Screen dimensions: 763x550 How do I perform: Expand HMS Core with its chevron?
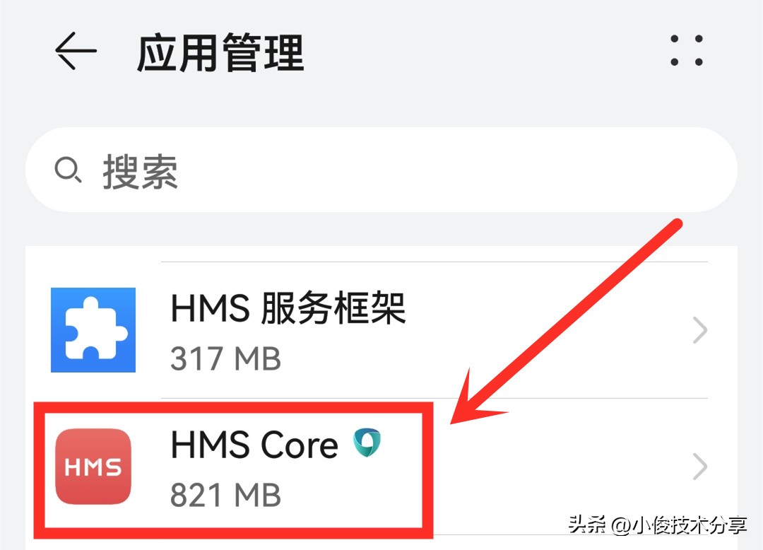tap(699, 467)
